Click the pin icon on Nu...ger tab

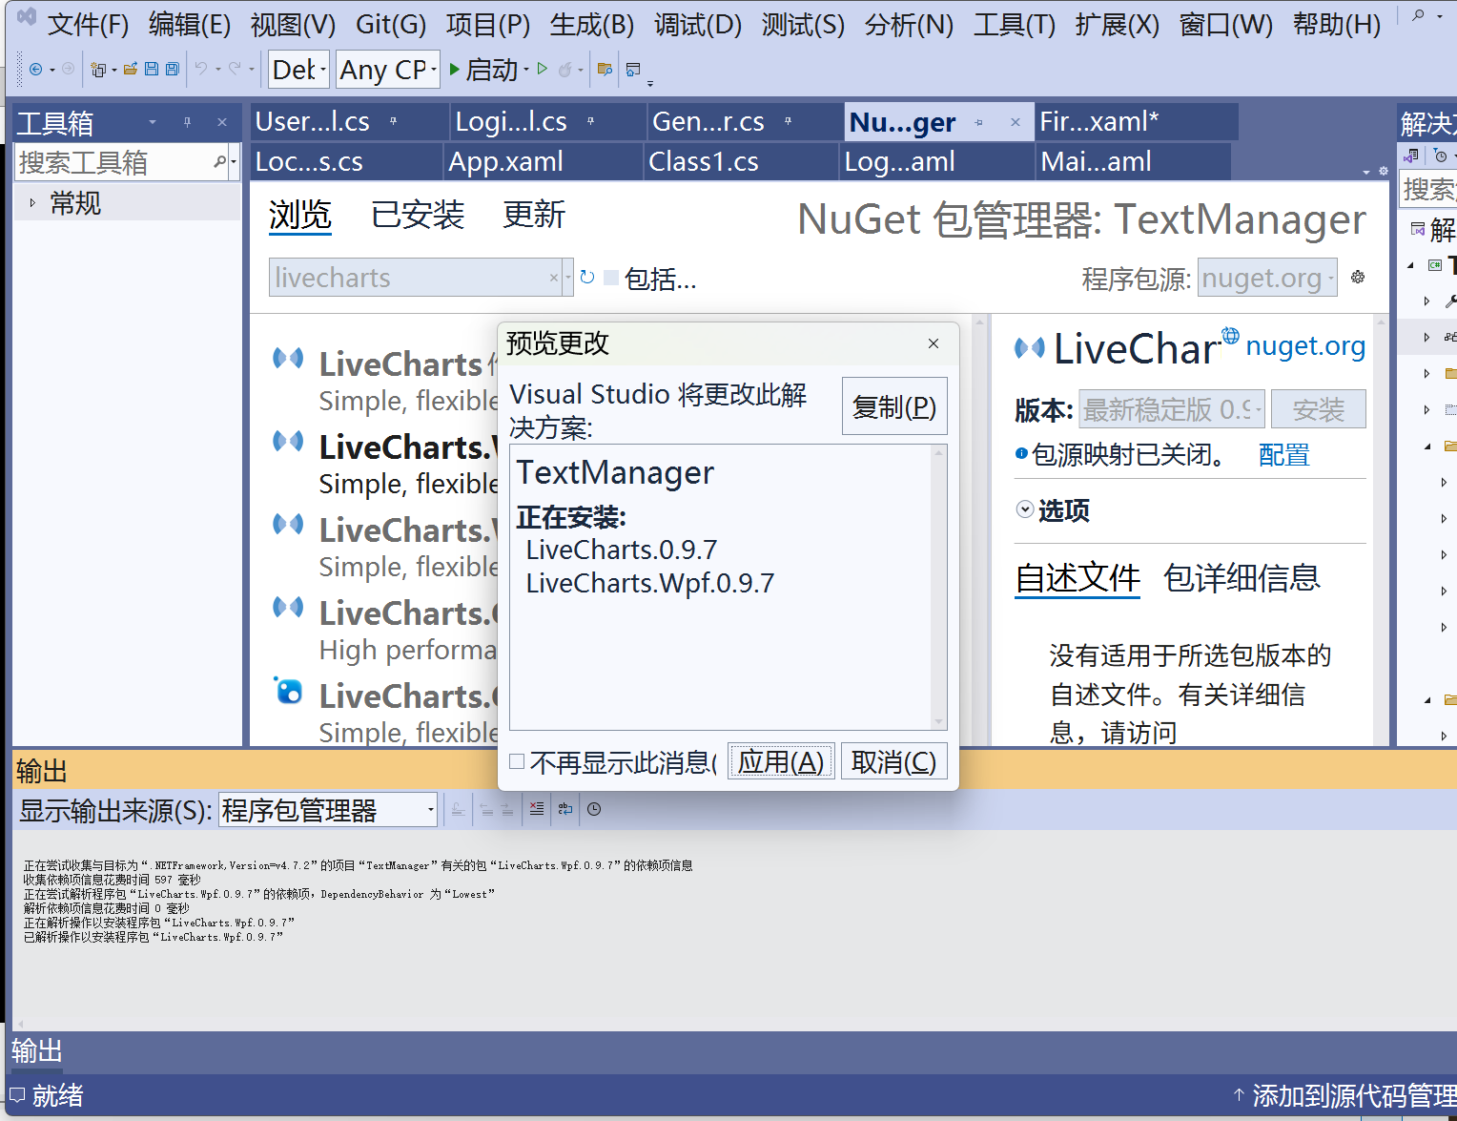point(979,122)
